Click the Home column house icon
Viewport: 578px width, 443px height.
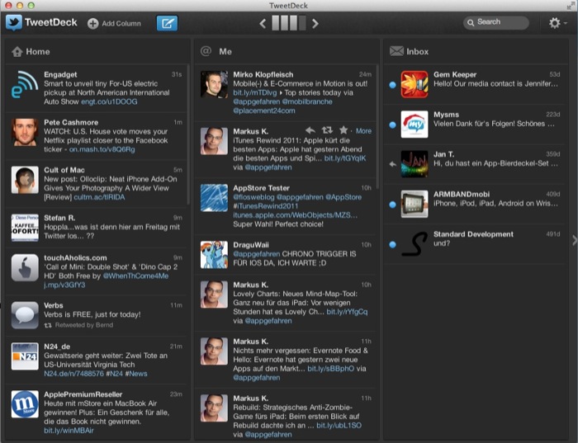click(17, 51)
